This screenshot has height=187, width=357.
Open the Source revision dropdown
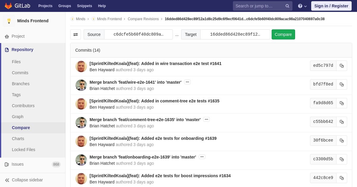tap(138, 34)
